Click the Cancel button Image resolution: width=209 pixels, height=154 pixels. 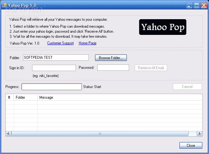pos(187,87)
